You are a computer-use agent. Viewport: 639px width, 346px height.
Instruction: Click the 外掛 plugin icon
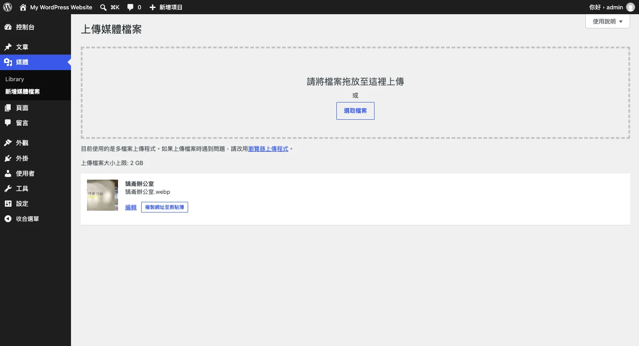pos(8,158)
